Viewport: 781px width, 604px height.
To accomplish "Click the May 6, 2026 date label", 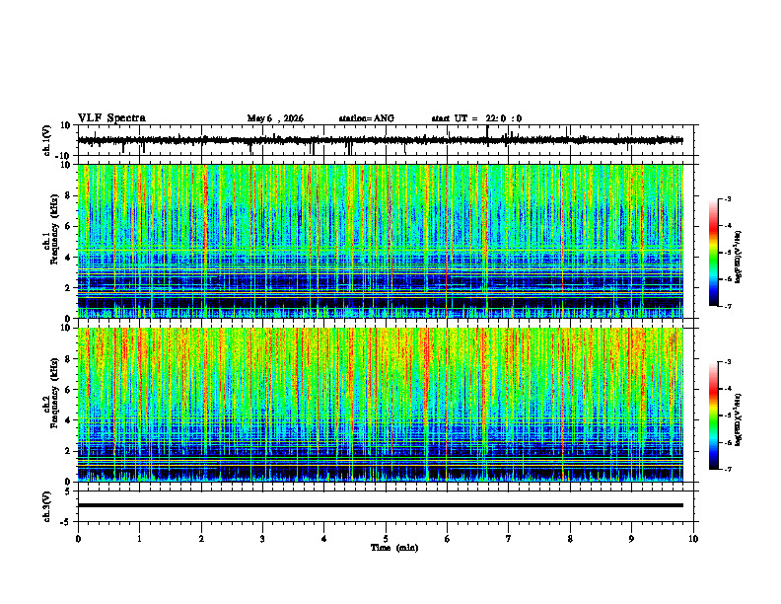I will click(x=275, y=118).
